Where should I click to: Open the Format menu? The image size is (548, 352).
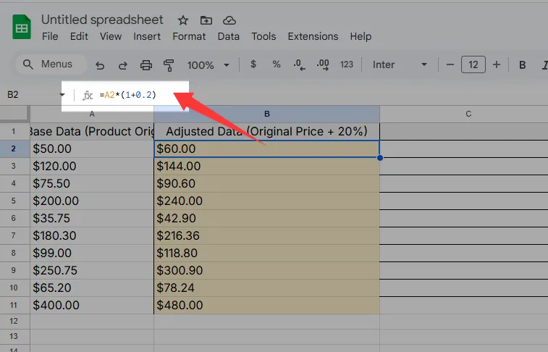point(188,36)
